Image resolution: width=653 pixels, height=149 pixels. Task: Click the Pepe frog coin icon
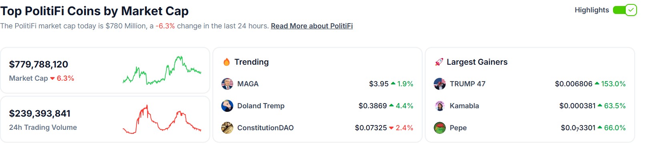click(x=440, y=128)
